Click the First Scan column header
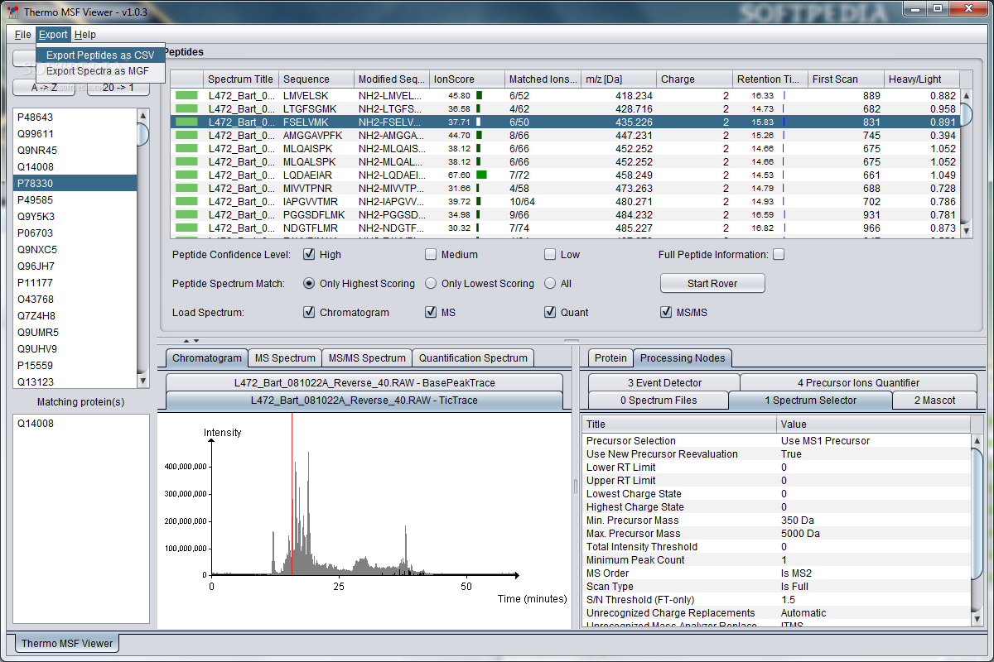 coord(846,79)
